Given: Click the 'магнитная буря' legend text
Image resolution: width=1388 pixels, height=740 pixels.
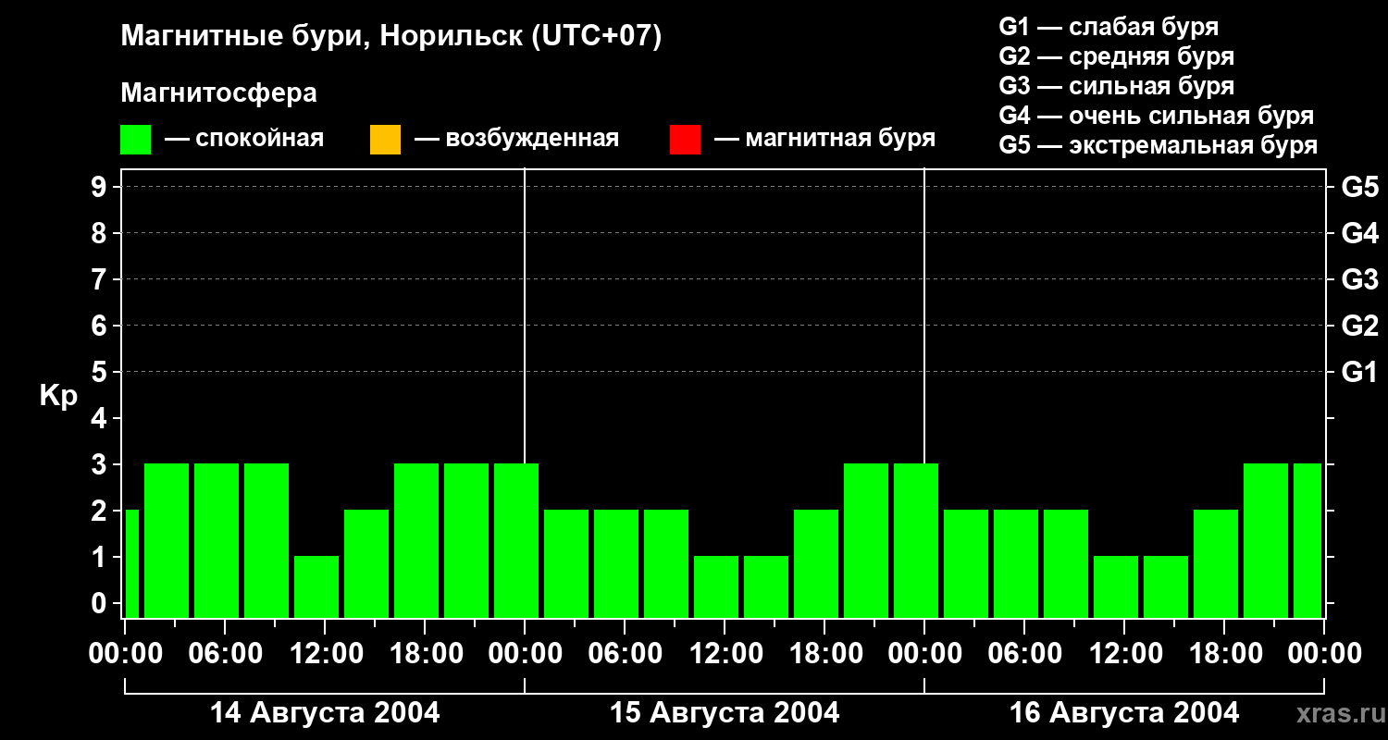Looking at the screenshot, I should pyautogui.click(x=840, y=139).
